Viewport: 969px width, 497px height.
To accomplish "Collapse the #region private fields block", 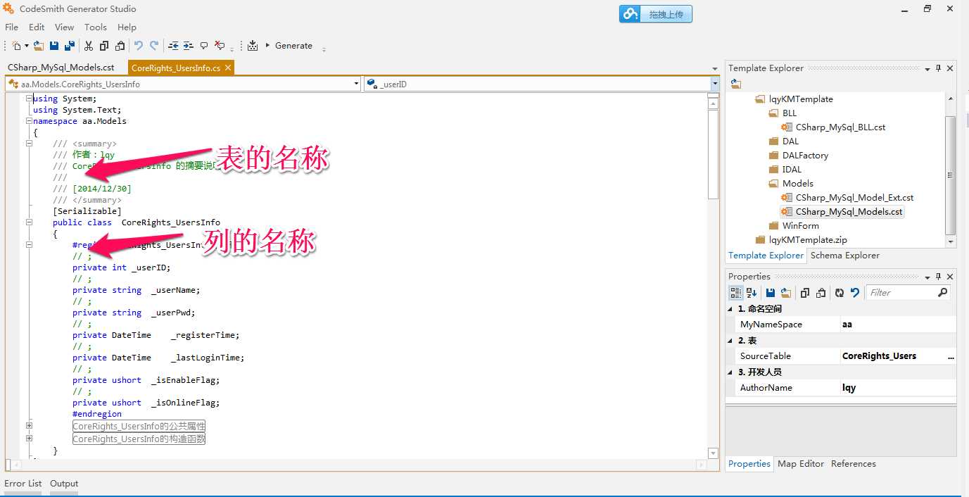I will pos(30,245).
